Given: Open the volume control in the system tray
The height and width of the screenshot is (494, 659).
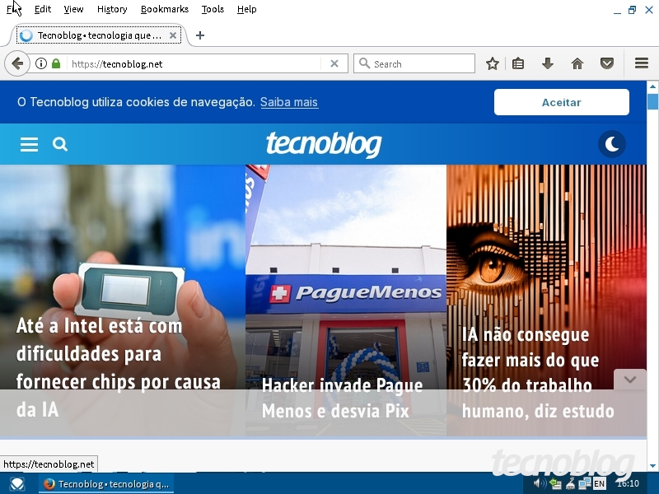Looking at the screenshot, I should (540, 484).
